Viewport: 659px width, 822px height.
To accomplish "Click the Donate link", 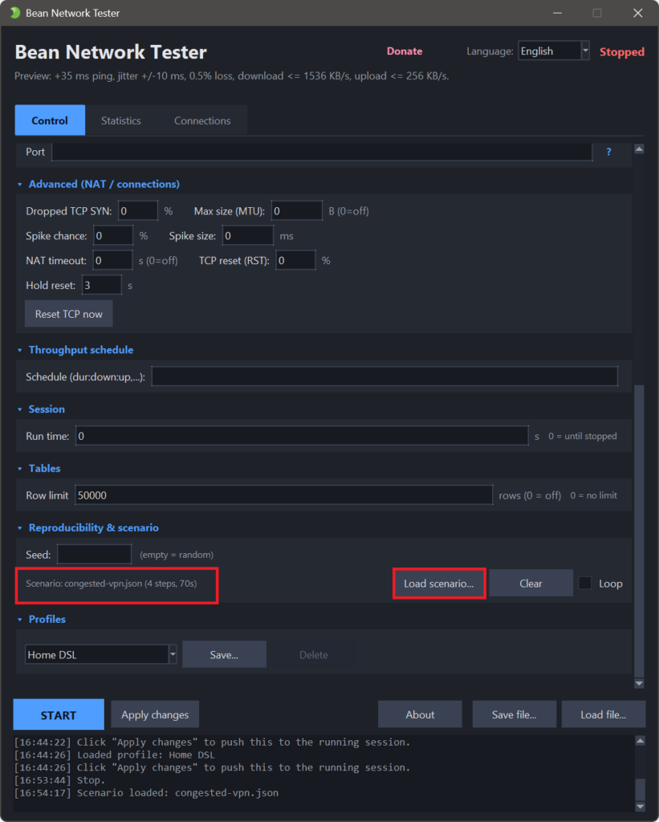I will [x=405, y=51].
